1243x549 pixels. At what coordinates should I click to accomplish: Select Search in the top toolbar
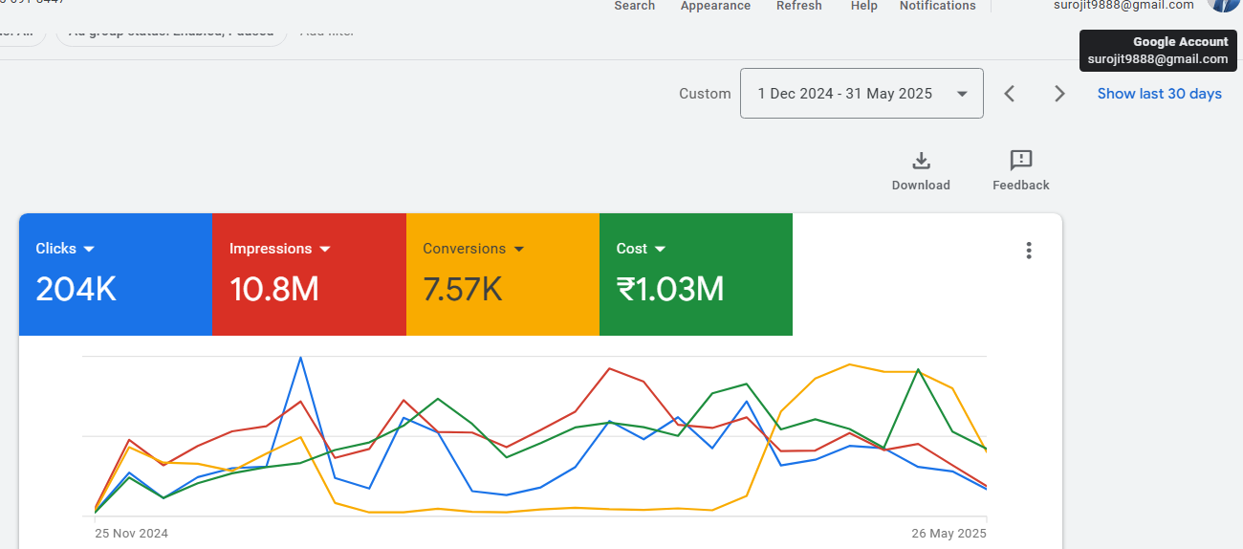634,6
